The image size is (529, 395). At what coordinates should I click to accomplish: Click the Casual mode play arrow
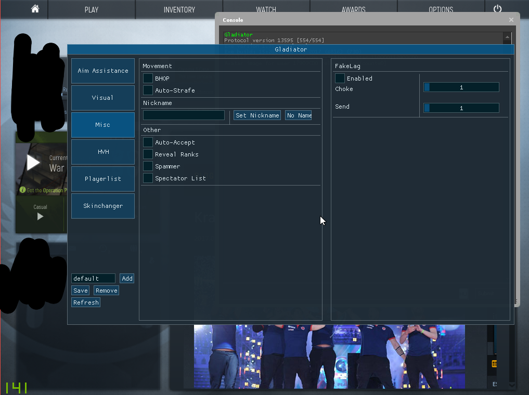(x=40, y=217)
